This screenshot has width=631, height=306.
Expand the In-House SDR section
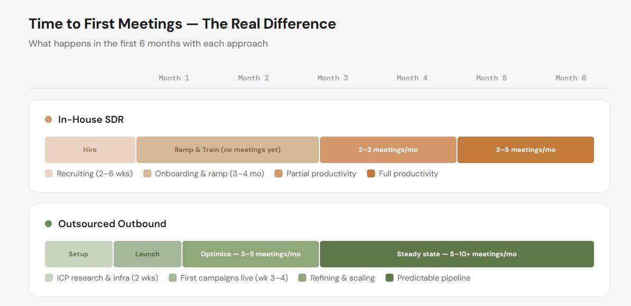coord(91,120)
